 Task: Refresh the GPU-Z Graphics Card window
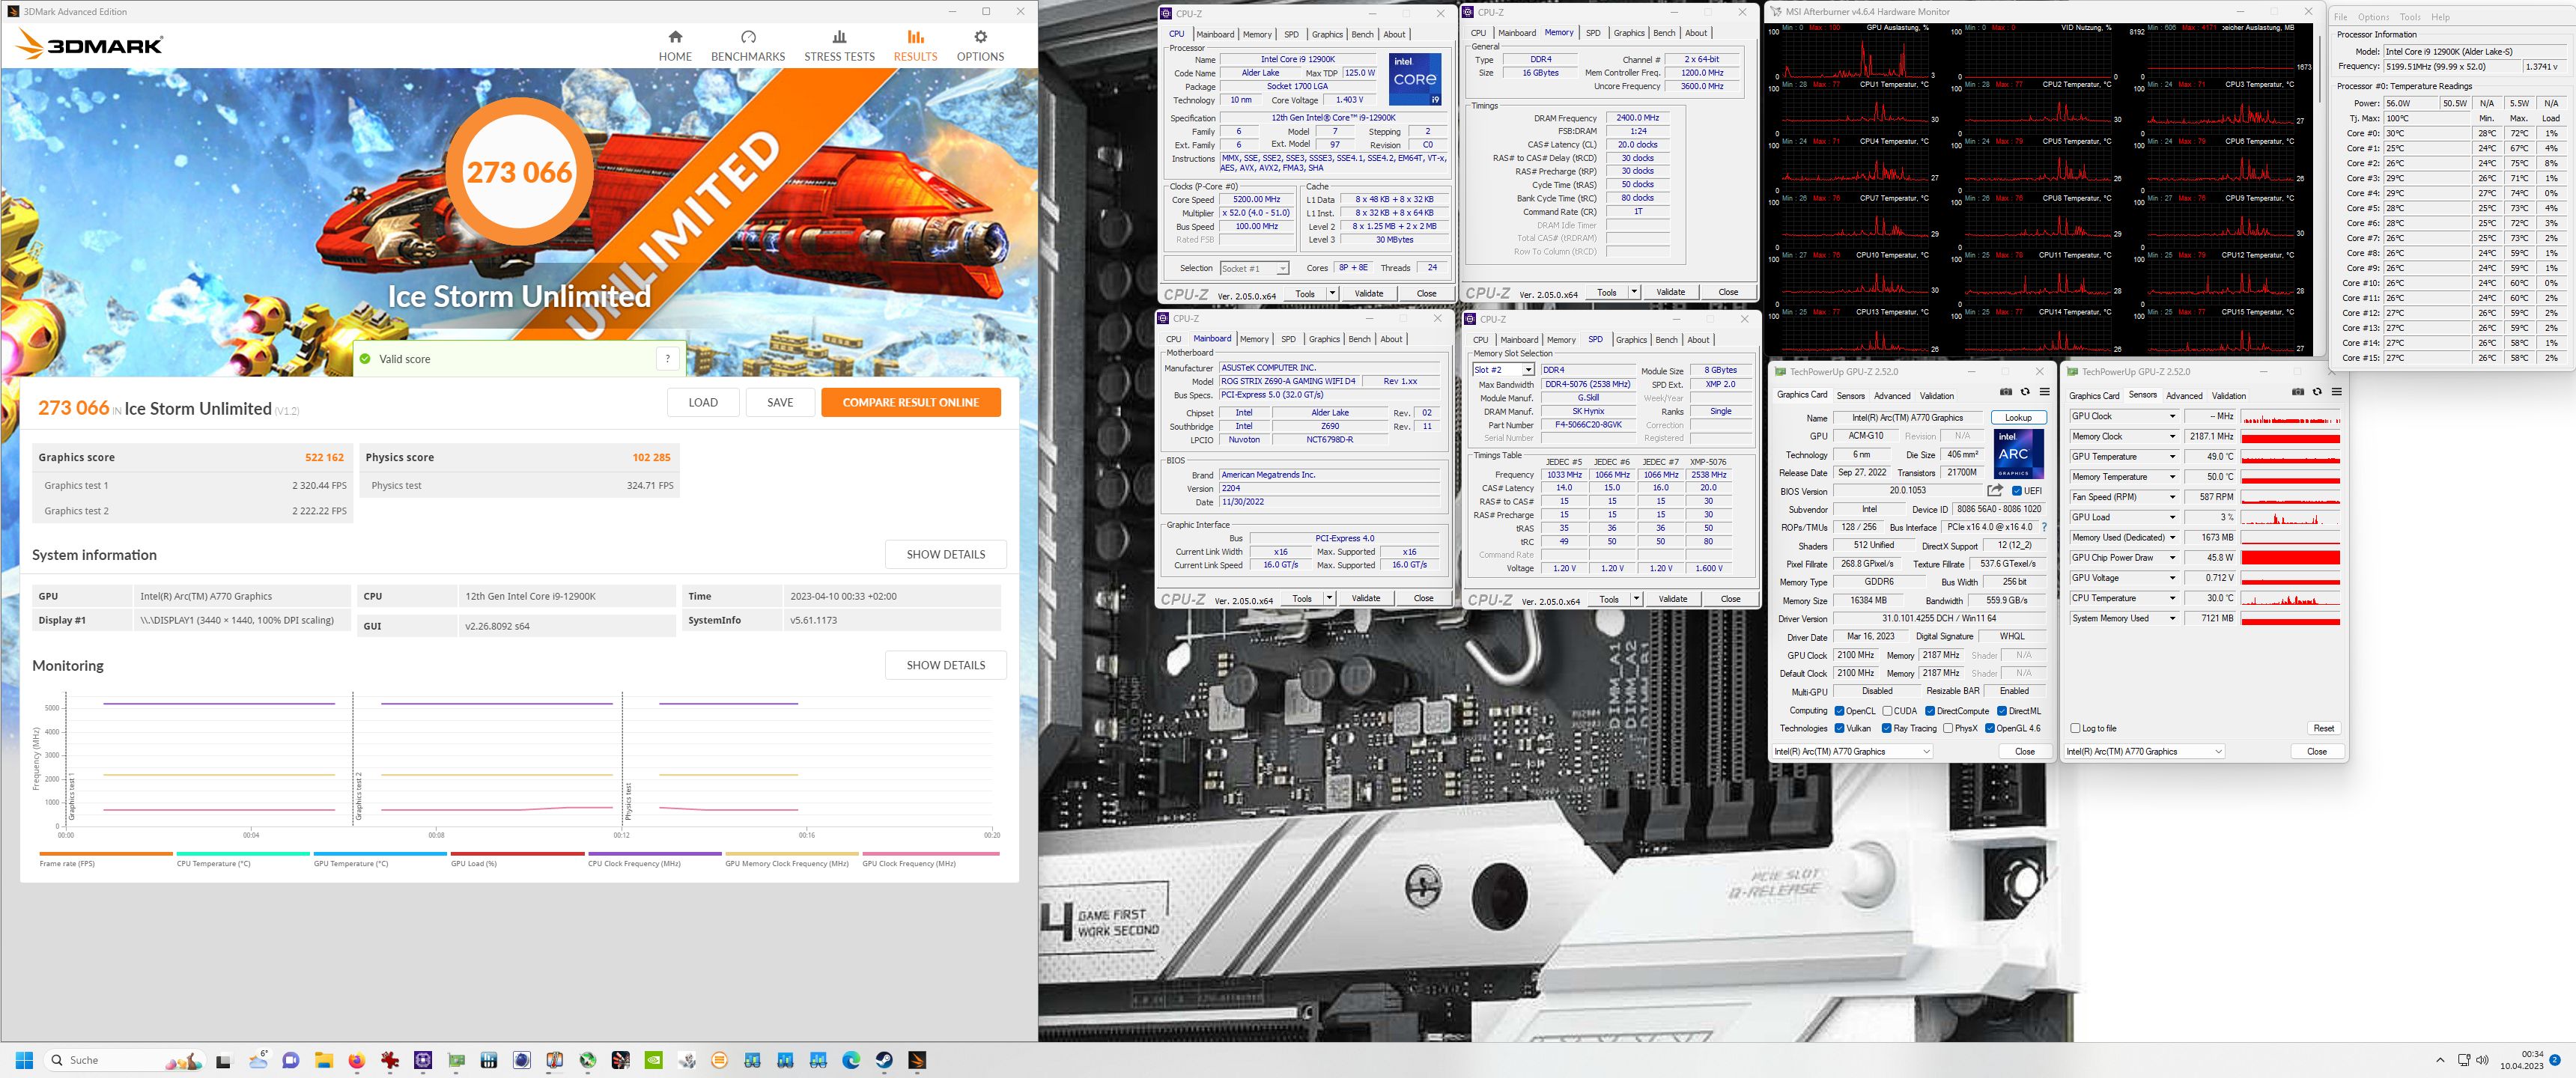2025,392
